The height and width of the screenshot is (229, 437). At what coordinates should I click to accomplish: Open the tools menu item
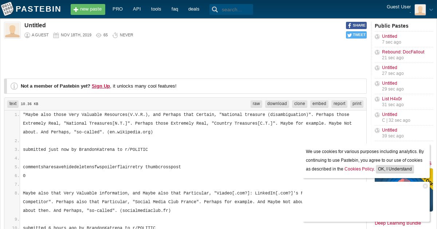(x=156, y=9)
